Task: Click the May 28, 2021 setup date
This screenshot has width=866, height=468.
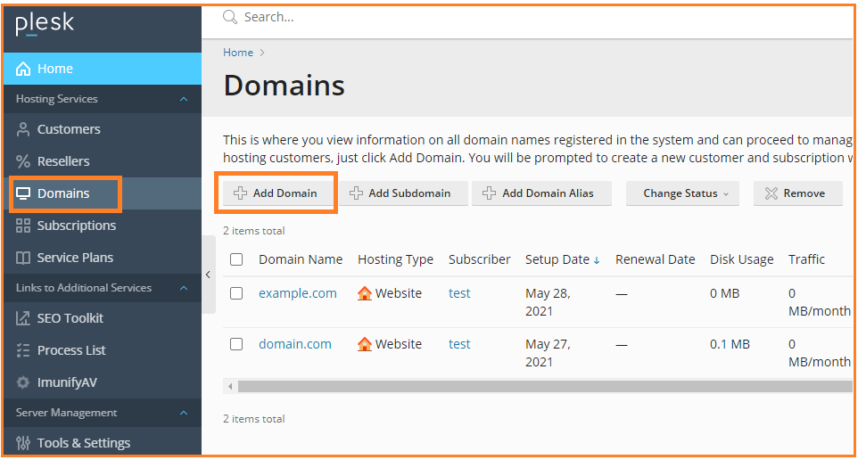Action: click(548, 302)
